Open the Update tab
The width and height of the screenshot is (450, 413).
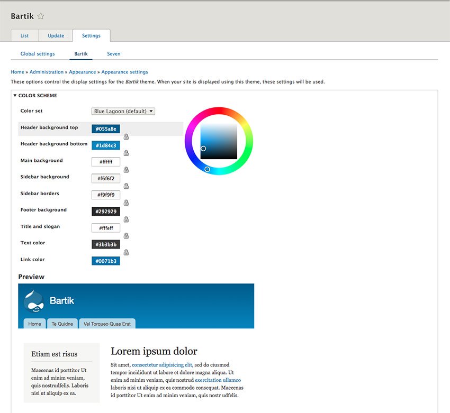[56, 36]
